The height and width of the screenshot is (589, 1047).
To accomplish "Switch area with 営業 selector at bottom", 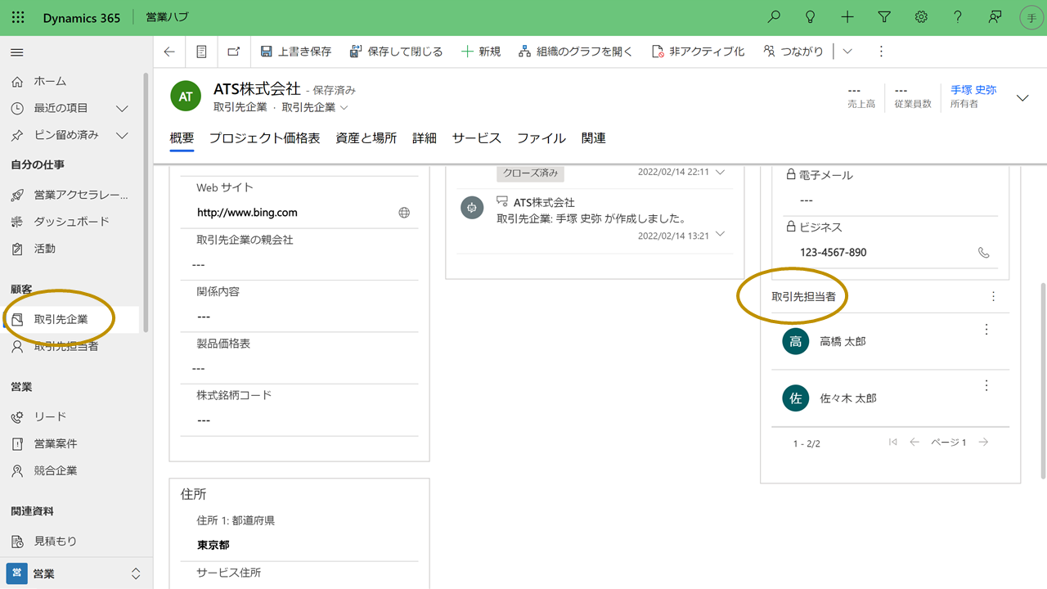I will coord(76,573).
